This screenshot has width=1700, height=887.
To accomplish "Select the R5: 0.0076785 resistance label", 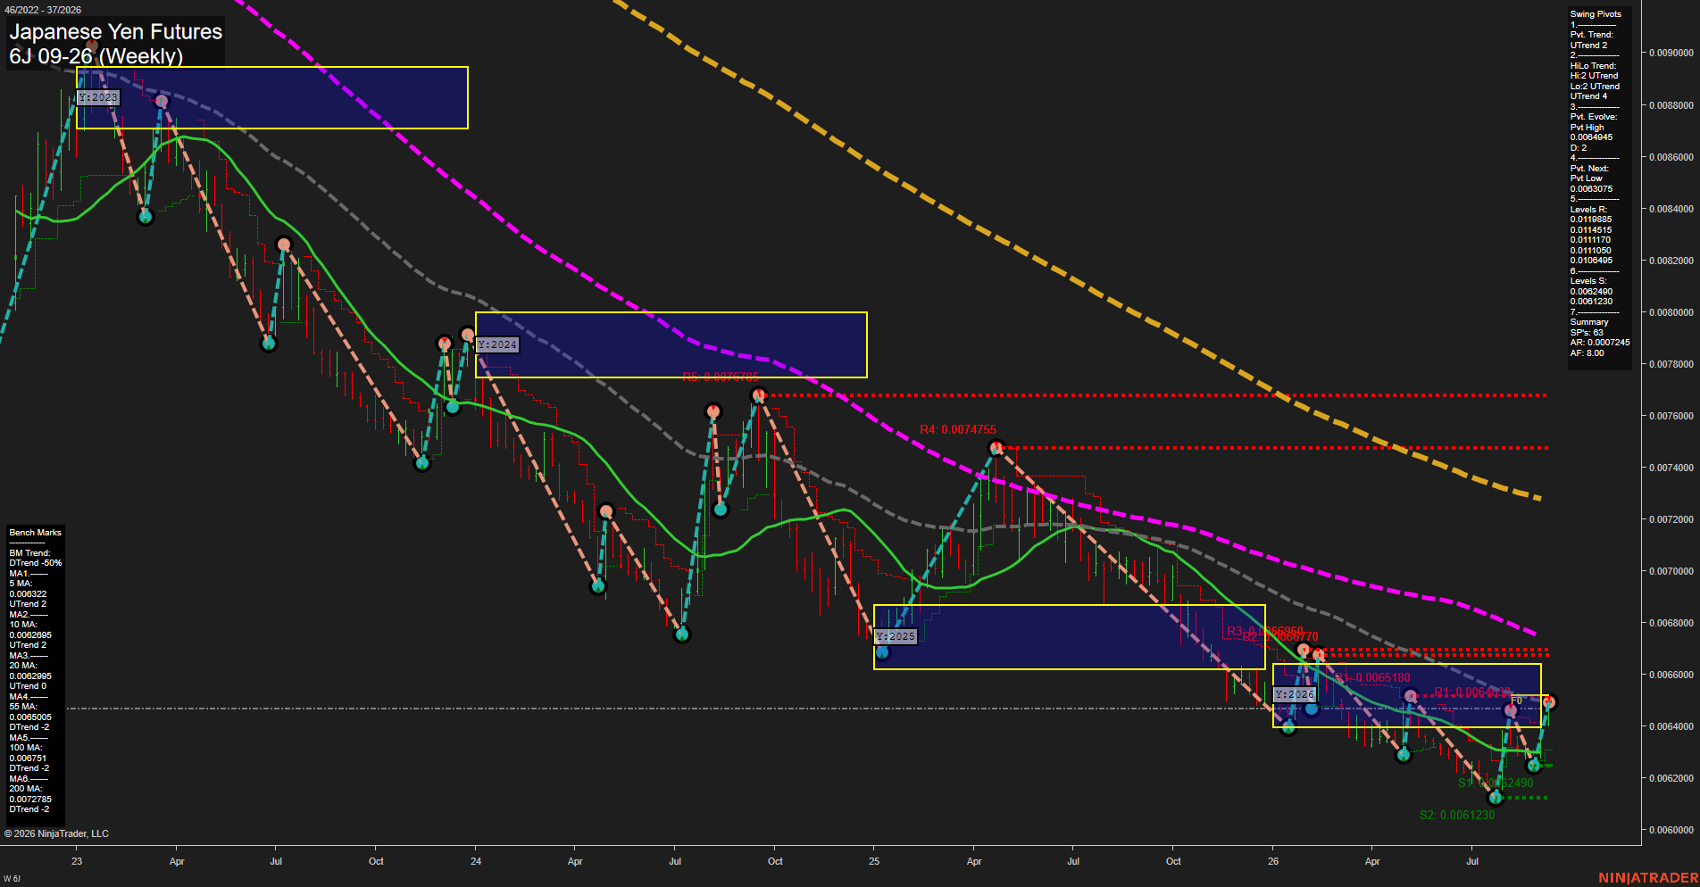I will 721,377.
